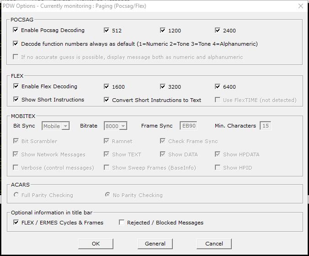The image size is (309, 256).
Task: Select No Parity Checking radio button
Action: click(x=107, y=195)
